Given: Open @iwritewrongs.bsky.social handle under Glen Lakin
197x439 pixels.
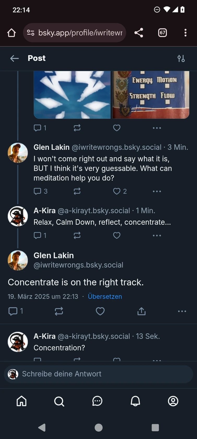Looking at the screenshot, I should pyautogui.click(x=78, y=265).
